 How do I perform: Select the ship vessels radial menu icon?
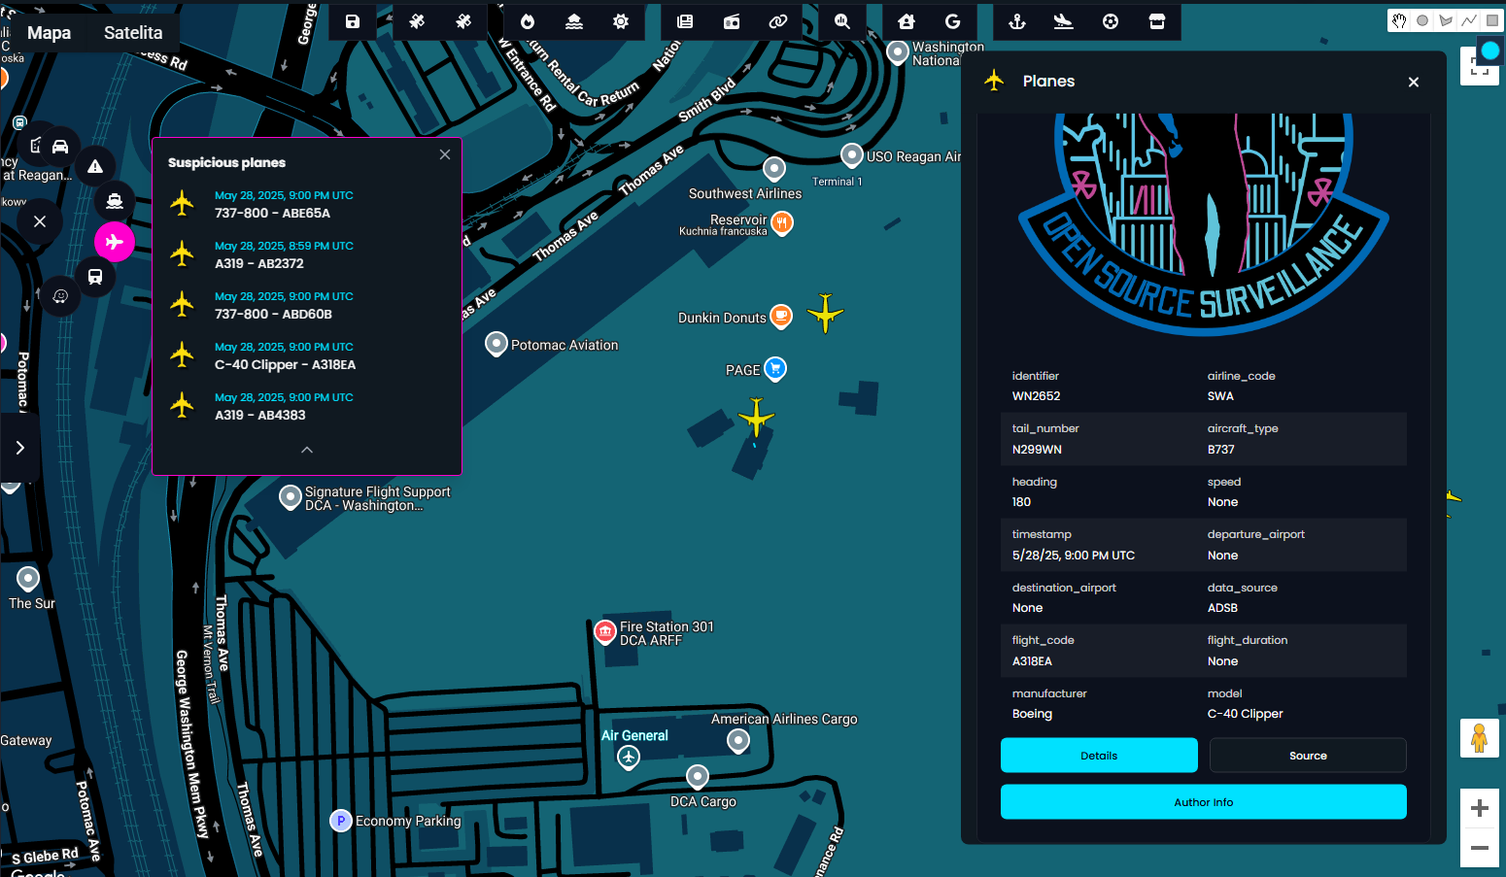(115, 202)
